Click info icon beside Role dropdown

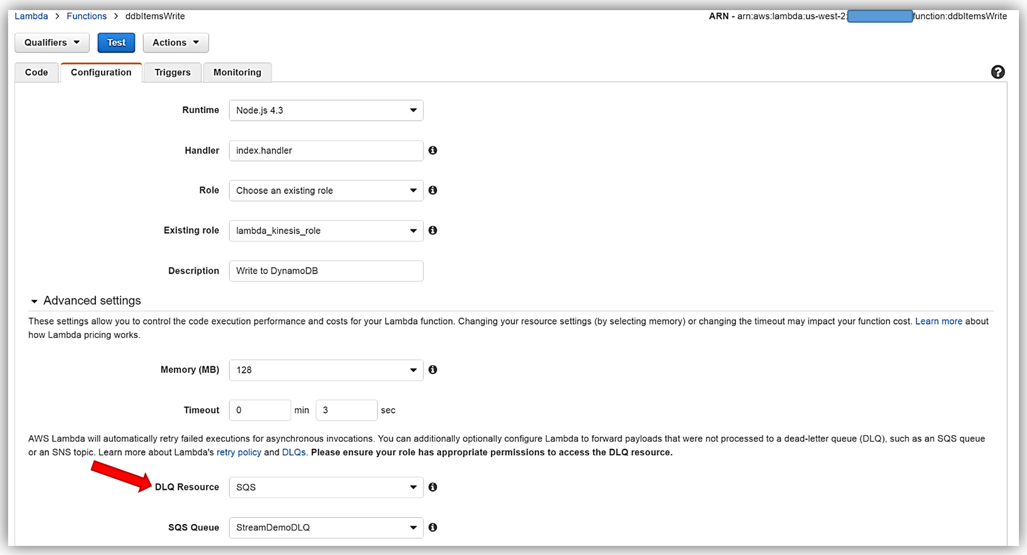coord(433,190)
